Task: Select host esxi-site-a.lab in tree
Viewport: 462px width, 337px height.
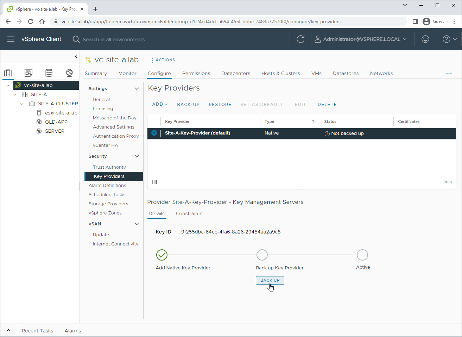Action: (61, 113)
